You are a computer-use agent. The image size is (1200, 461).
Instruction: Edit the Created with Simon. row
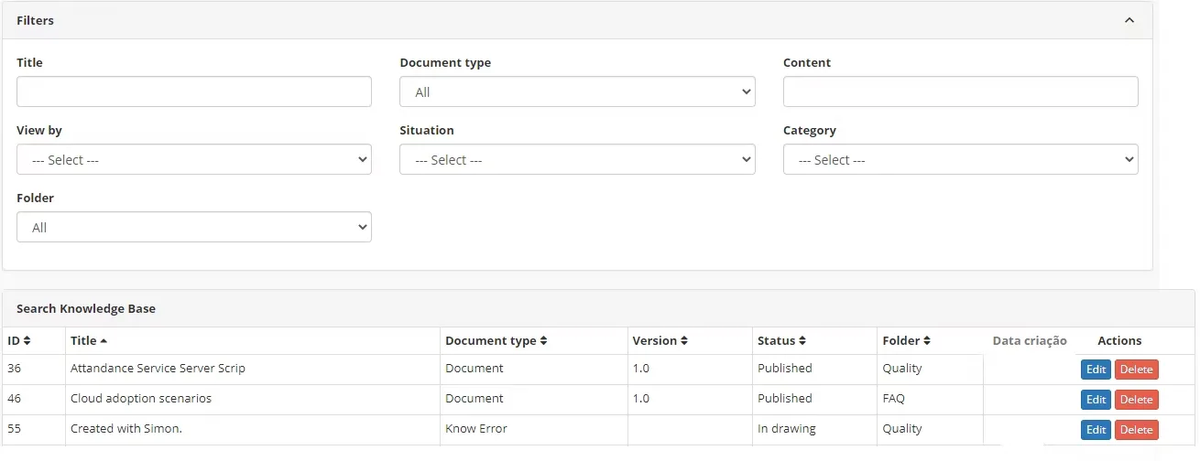coord(1096,430)
